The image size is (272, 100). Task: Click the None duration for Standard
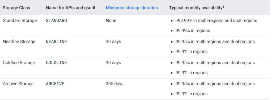pyautogui.click(x=111, y=21)
